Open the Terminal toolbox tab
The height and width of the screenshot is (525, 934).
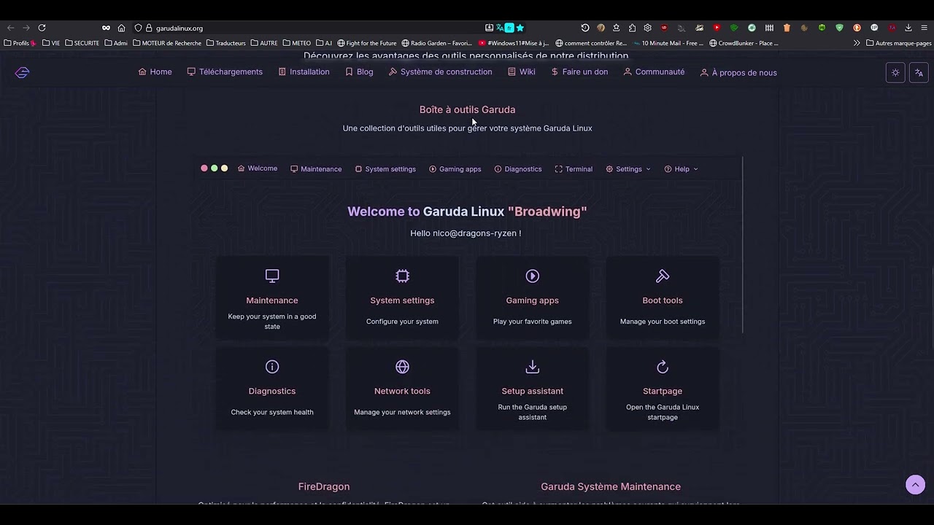tap(574, 169)
